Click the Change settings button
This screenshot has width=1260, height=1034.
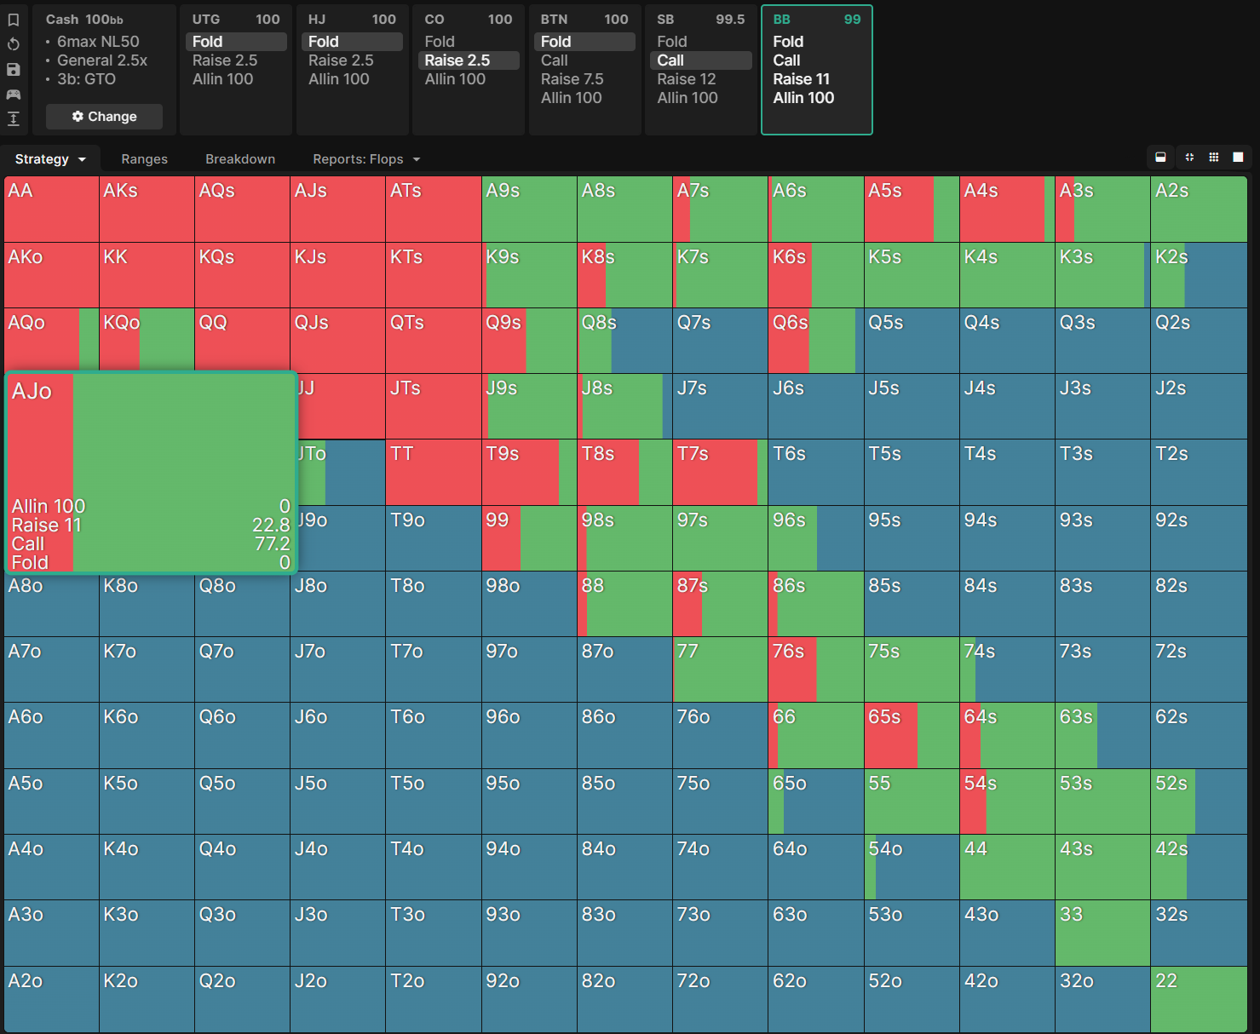click(104, 117)
